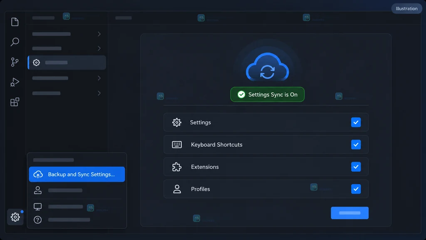Select the popup menu item with person icon

click(x=77, y=190)
